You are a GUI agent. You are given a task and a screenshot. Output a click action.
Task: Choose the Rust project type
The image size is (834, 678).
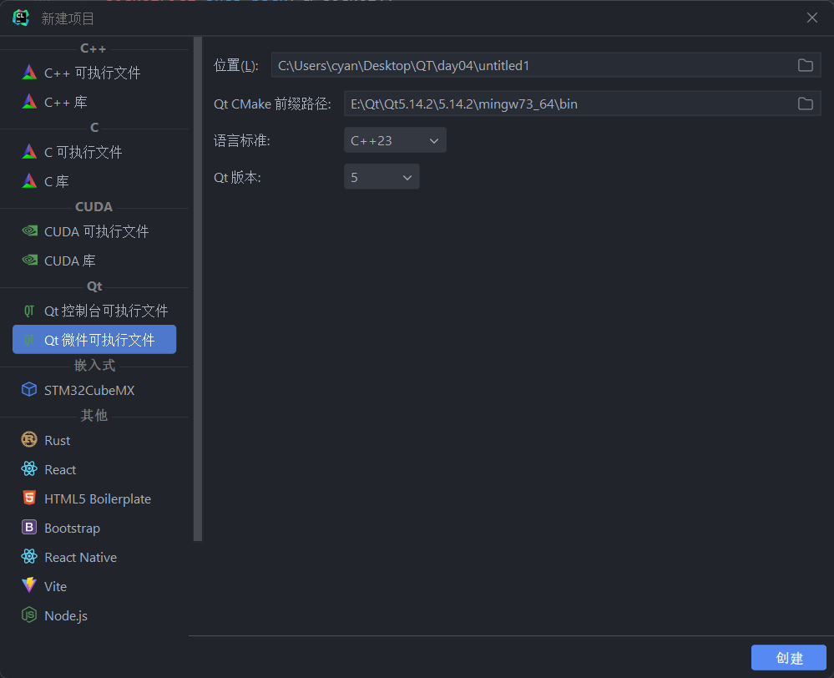pos(57,440)
